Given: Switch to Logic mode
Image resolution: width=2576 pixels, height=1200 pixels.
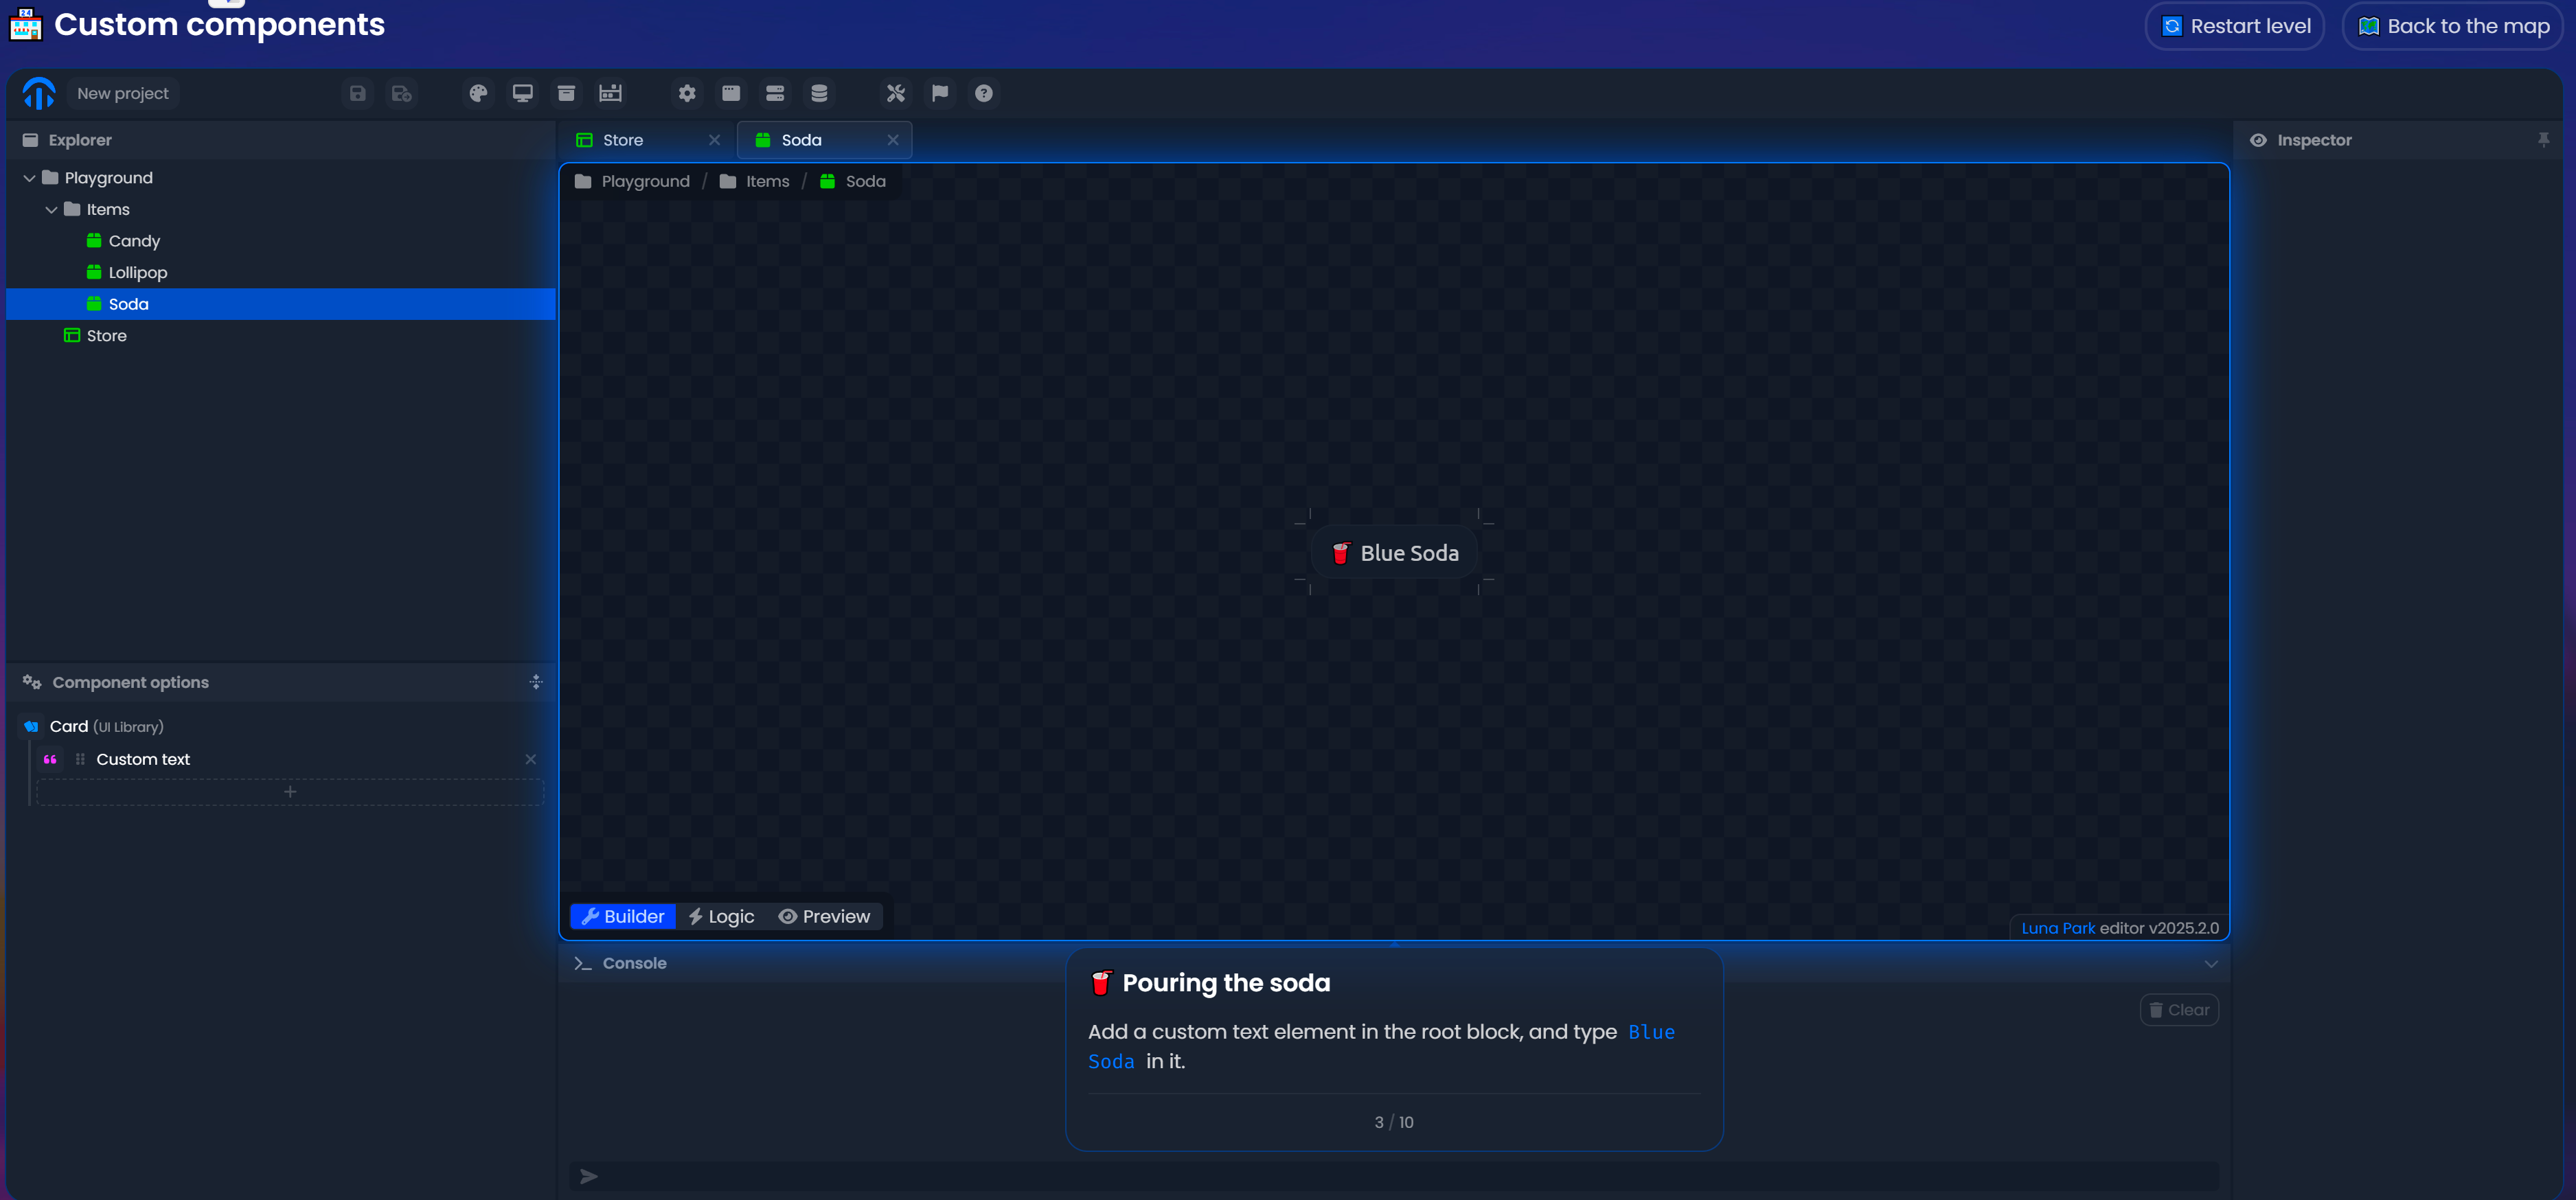Looking at the screenshot, I should click(721, 916).
